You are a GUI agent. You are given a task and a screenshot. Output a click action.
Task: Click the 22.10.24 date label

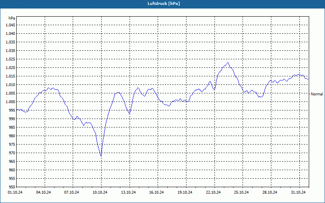click(x=213, y=192)
